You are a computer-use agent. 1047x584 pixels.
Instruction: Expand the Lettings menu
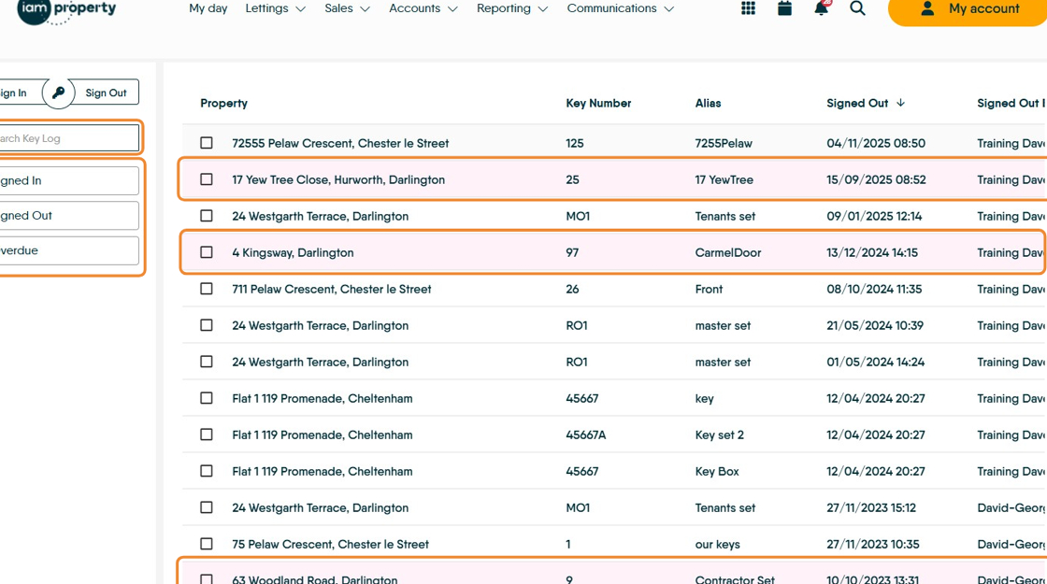pyautogui.click(x=275, y=8)
